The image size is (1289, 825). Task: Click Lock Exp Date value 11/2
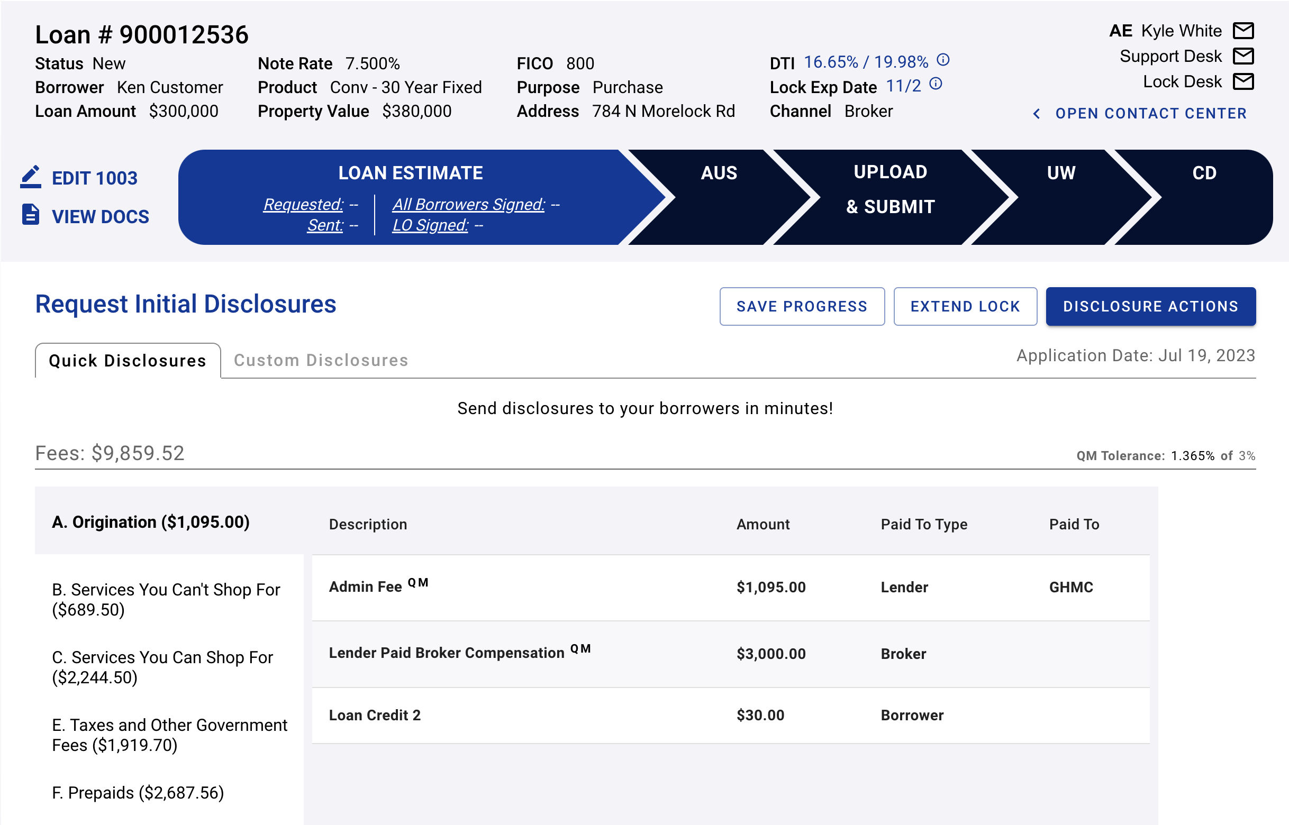(903, 86)
